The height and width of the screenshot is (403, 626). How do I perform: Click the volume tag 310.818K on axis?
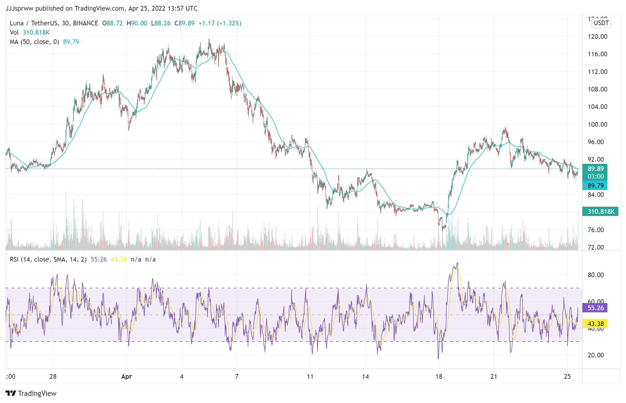tap(600, 212)
